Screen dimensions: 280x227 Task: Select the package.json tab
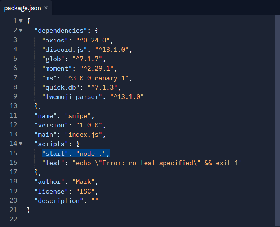tap(26, 8)
